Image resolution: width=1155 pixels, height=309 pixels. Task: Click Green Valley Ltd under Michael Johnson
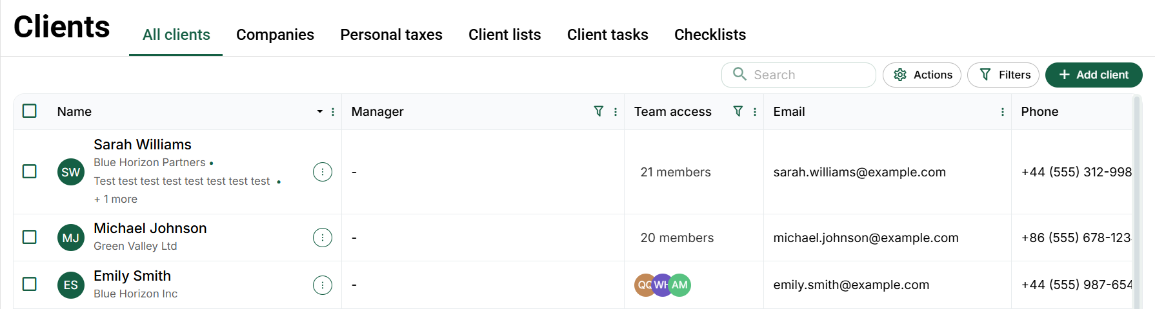[136, 246]
